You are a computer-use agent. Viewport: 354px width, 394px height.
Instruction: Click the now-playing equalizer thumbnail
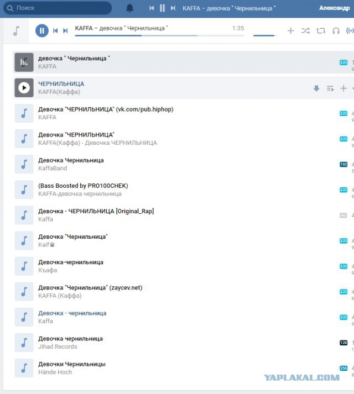tap(24, 62)
